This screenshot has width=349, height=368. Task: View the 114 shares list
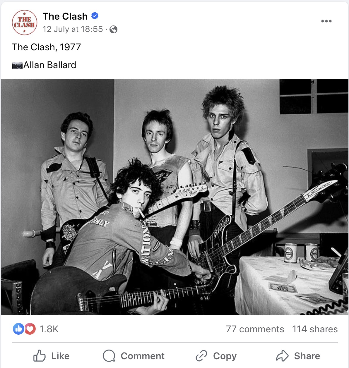(x=315, y=329)
